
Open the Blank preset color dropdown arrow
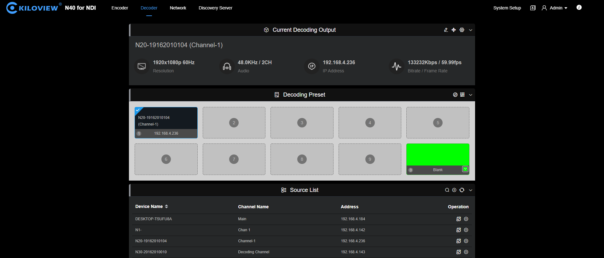click(465, 169)
